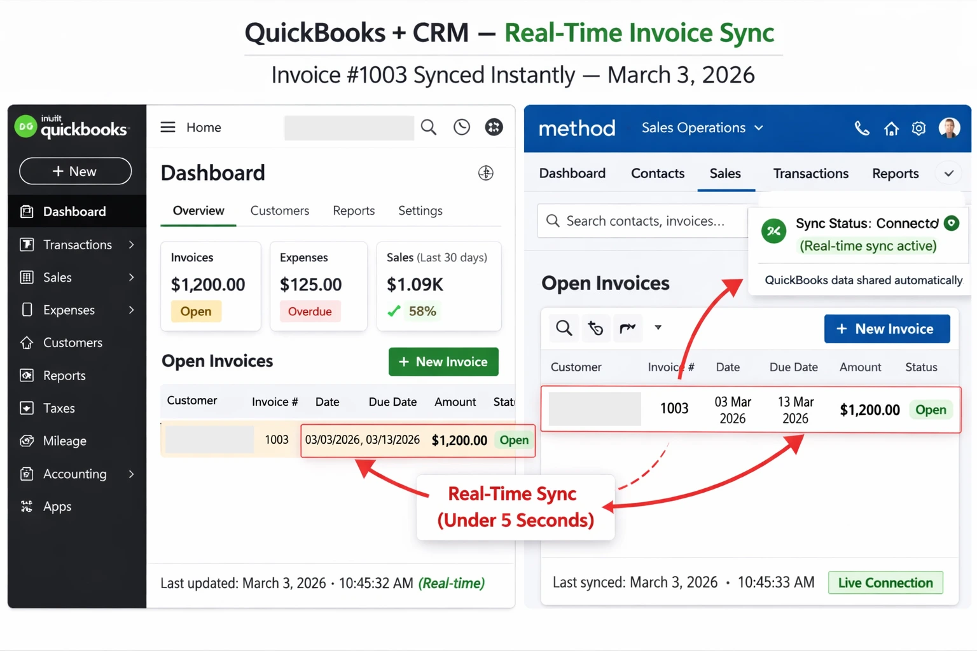Click the Dashboard icon in the QuickBooks sidebar
This screenshot has width=977, height=651.
[x=27, y=212]
